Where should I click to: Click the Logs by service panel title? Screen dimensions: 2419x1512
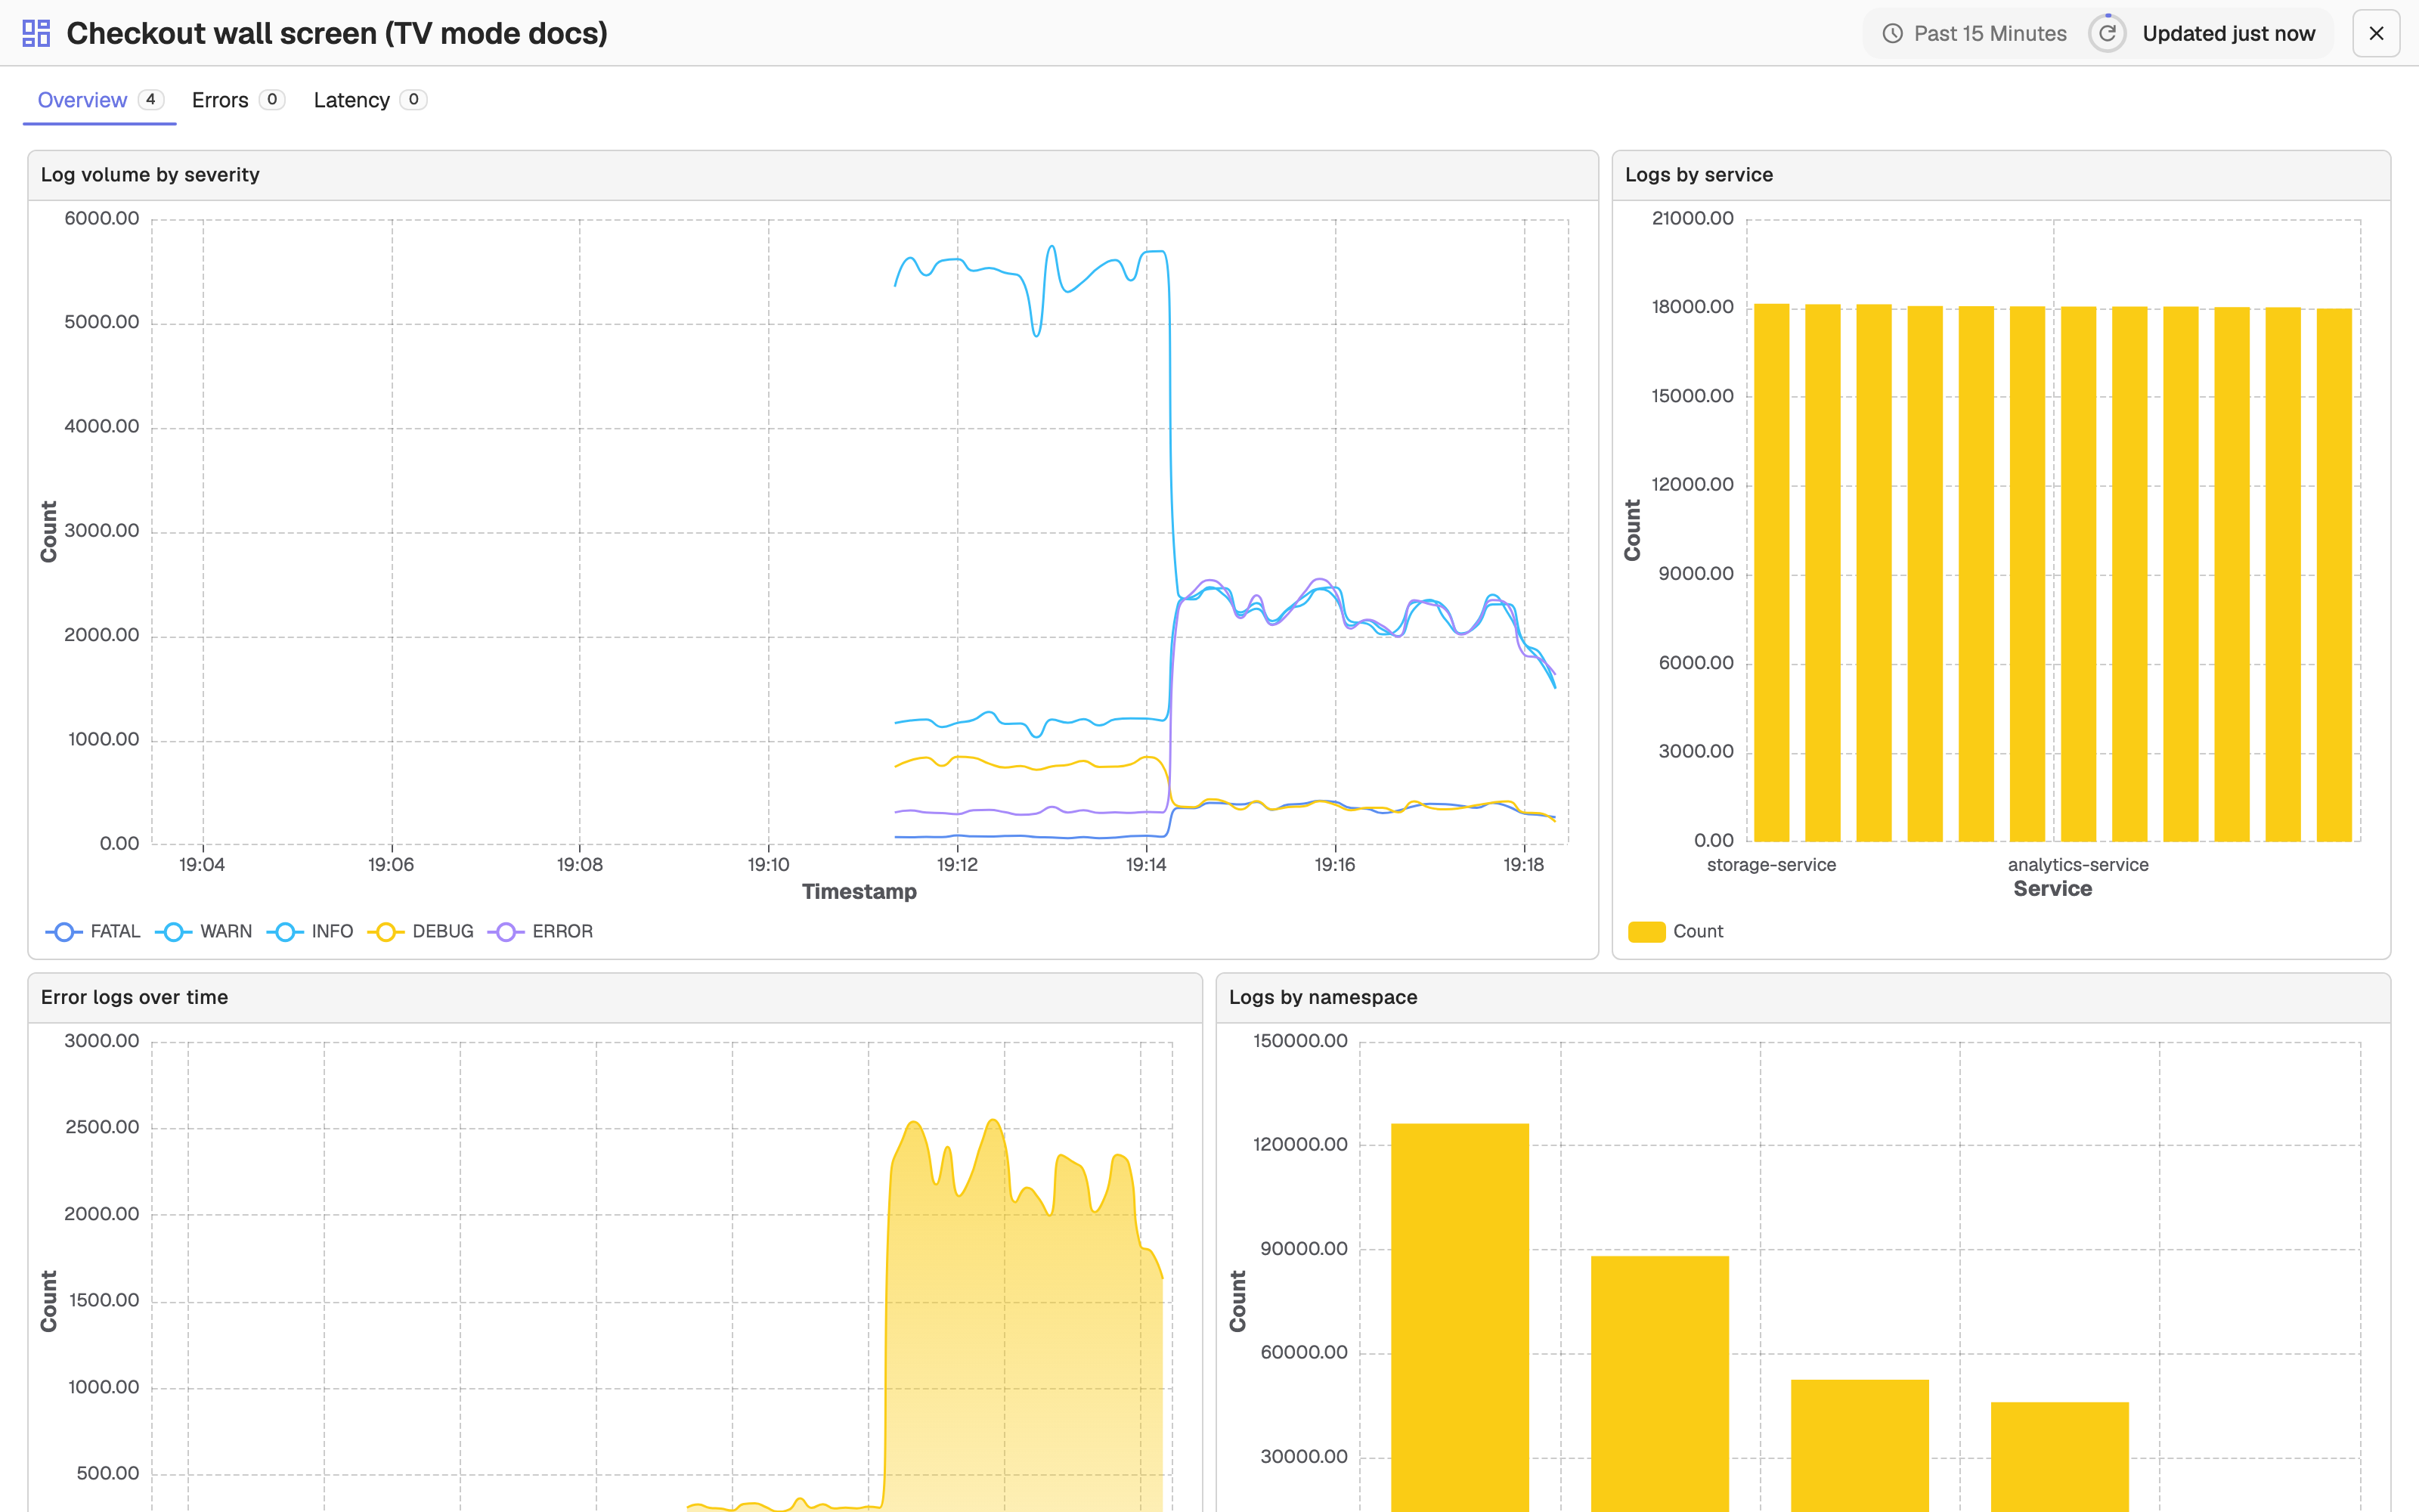pyautogui.click(x=1699, y=174)
